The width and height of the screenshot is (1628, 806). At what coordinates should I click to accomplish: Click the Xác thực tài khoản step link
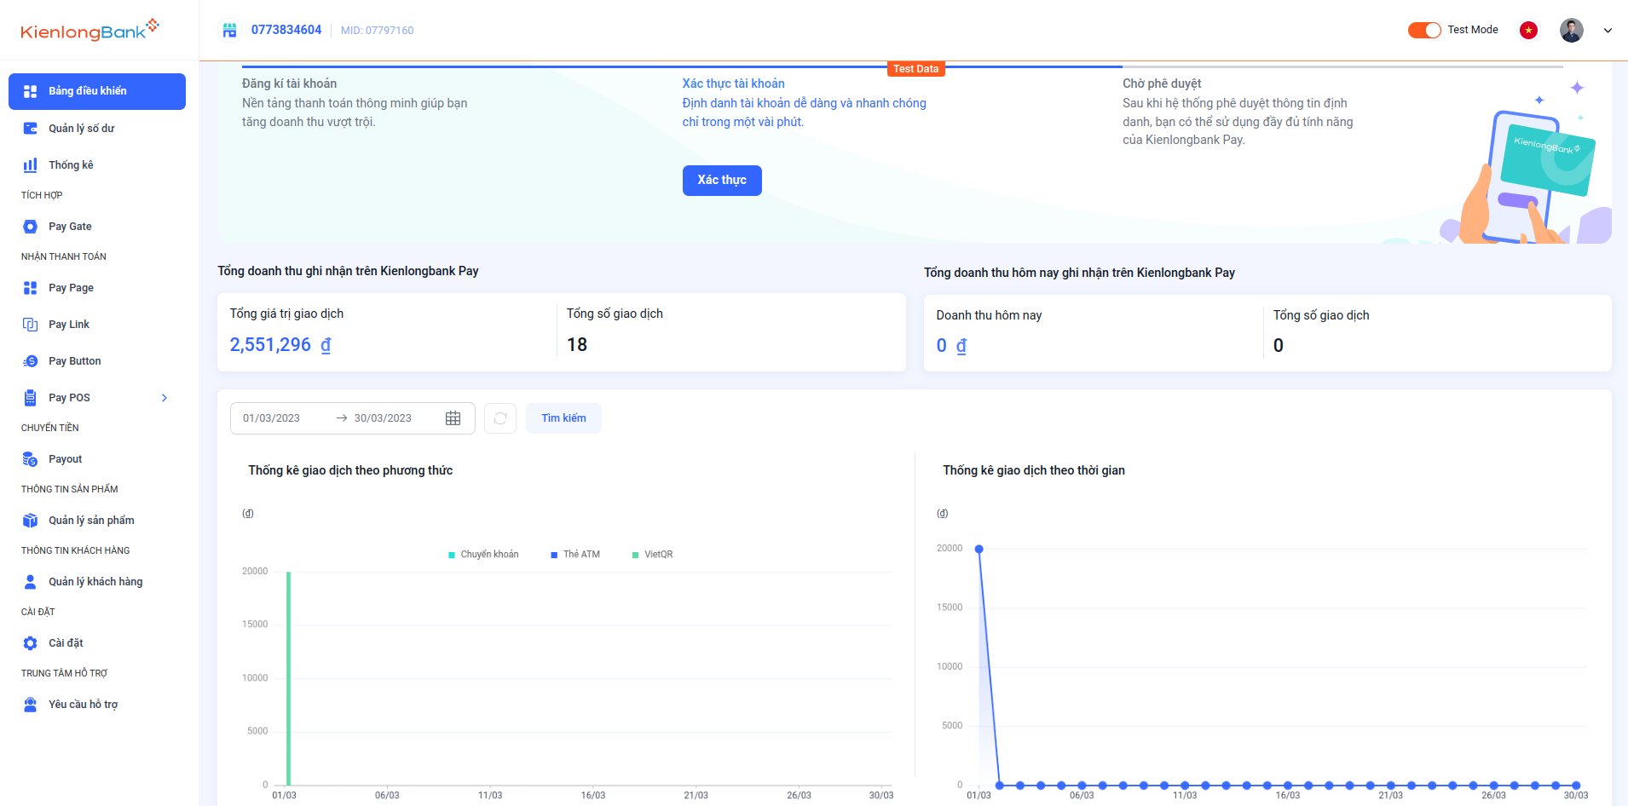click(733, 83)
